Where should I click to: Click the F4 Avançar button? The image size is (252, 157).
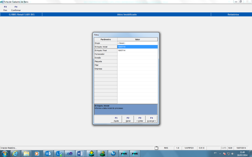tap(151, 119)
